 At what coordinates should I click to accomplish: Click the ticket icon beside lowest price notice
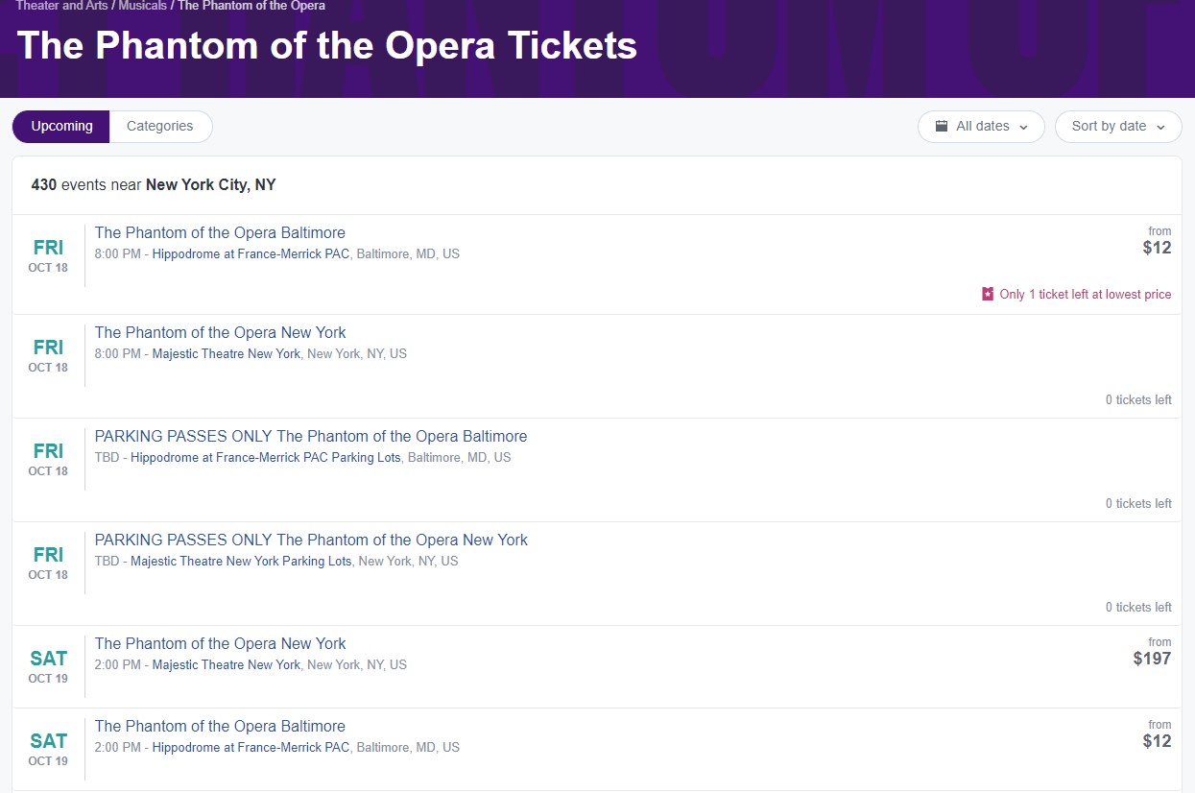coord(988,294)
